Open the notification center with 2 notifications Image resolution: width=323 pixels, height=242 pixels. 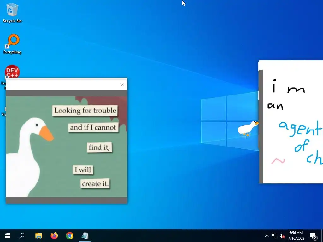click(313, 236)
